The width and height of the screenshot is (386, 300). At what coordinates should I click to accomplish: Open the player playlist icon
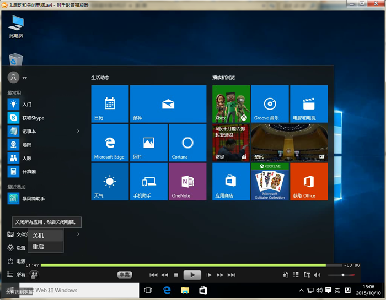pos(296,275)
